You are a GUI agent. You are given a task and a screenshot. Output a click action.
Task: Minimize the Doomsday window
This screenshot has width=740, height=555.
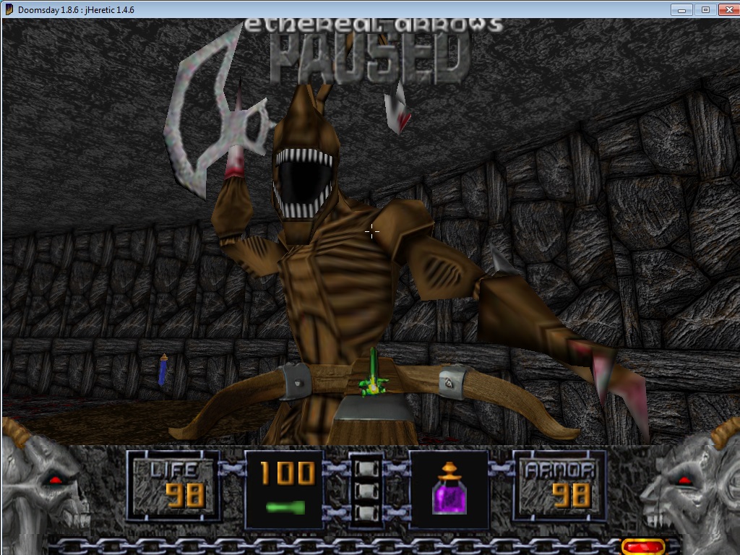(681, 9)
